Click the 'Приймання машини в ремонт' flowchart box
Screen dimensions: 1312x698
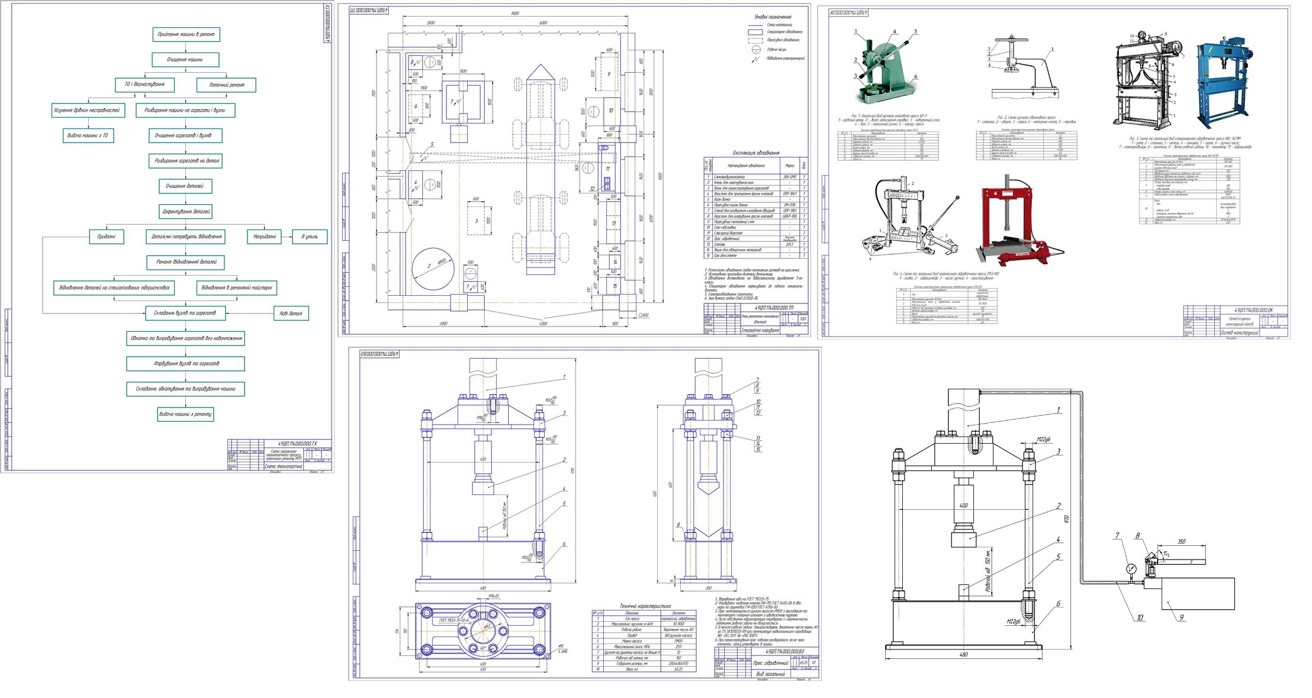186,35
